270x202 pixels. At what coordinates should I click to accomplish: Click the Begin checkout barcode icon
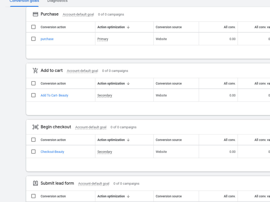click(x=35, y=127)
